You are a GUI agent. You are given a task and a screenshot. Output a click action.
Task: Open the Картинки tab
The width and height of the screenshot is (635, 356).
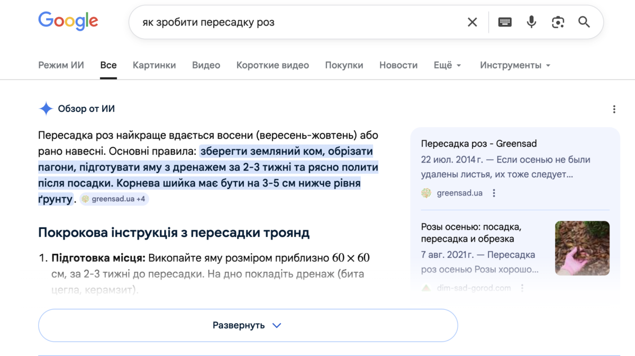point(155,65)
